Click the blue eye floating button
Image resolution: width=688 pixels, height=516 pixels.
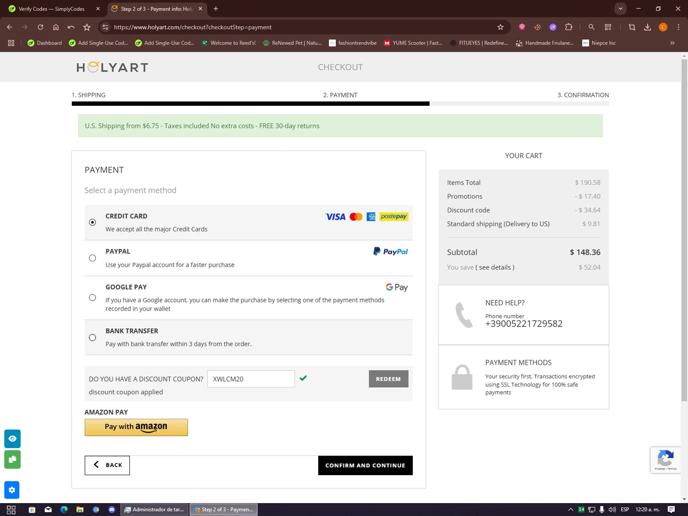[12, 439]
